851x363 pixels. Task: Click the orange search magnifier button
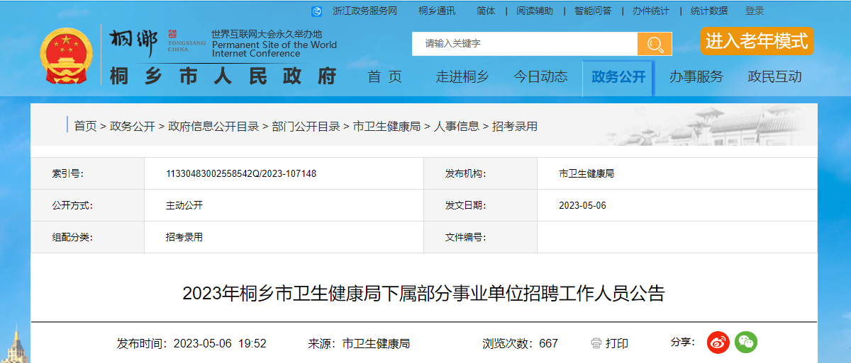[654, 44]
